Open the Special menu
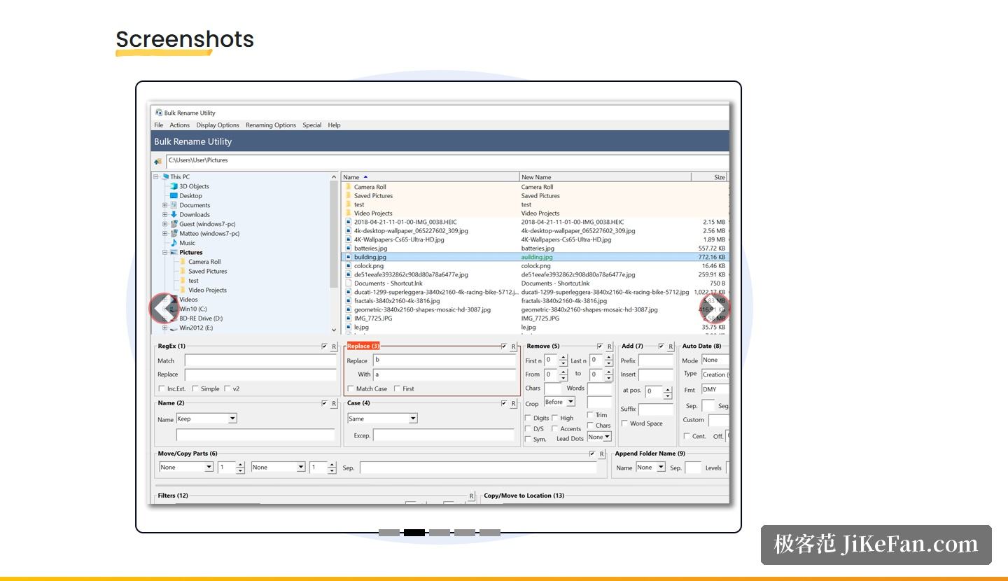This screenshot has height=581, width=1008. pyautogui.click(x=312, y=125)
